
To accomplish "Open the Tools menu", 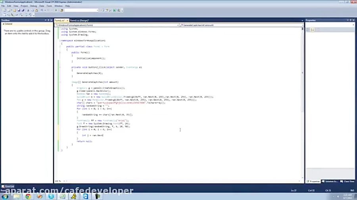I will 49,6.
